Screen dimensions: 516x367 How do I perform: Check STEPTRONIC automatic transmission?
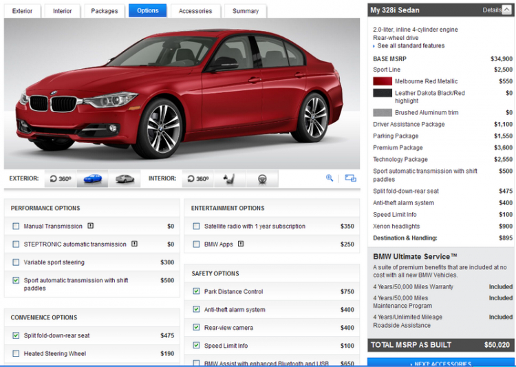pos(16,244)
